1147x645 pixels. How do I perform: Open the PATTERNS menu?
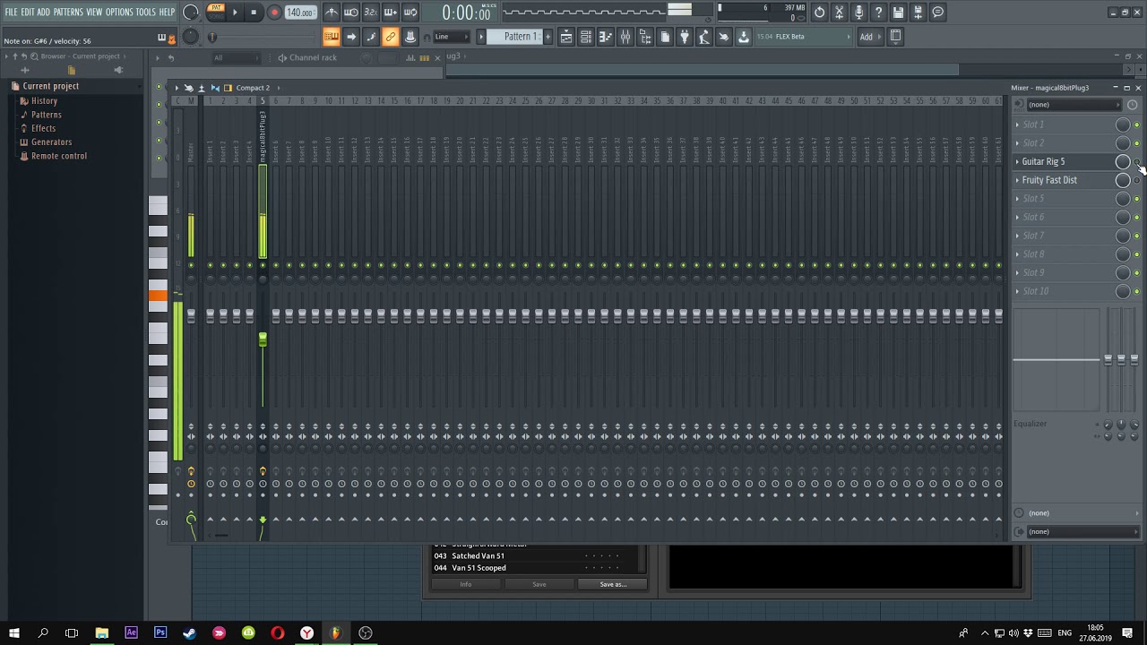click(68, 12)
